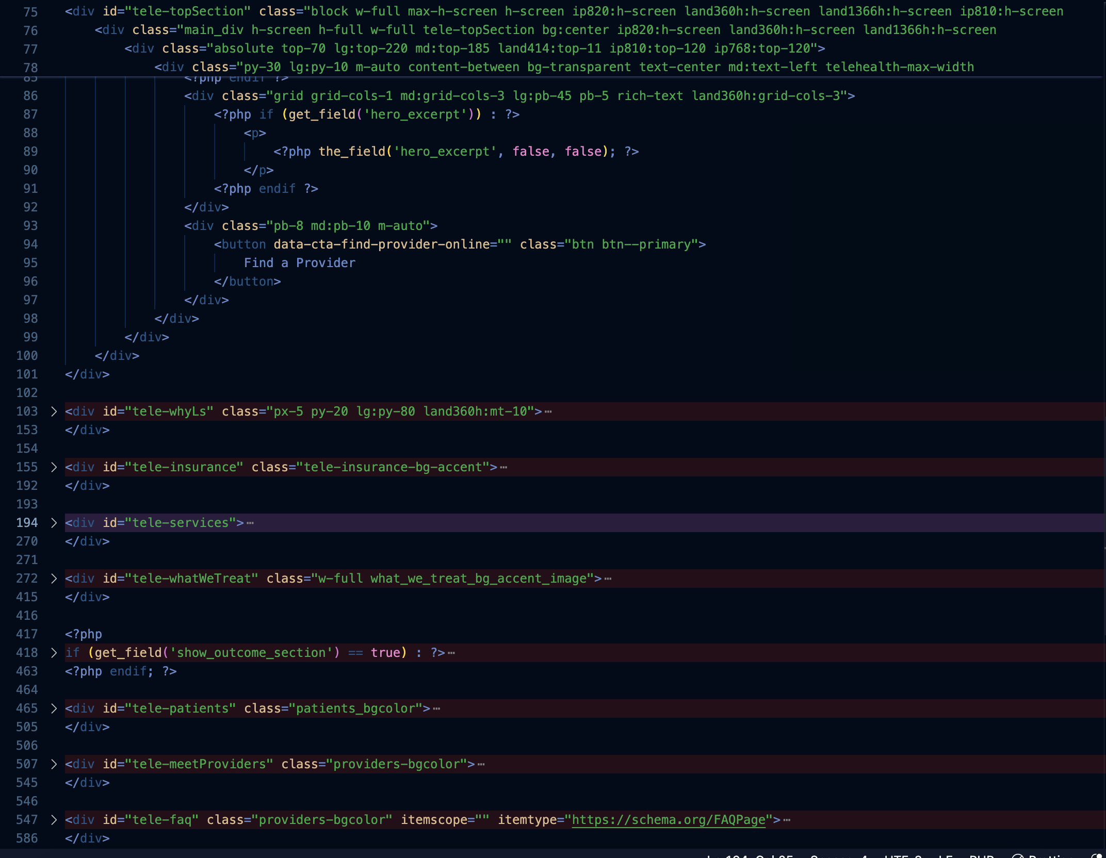Expand the tele-patients folded div

point(54,708)
